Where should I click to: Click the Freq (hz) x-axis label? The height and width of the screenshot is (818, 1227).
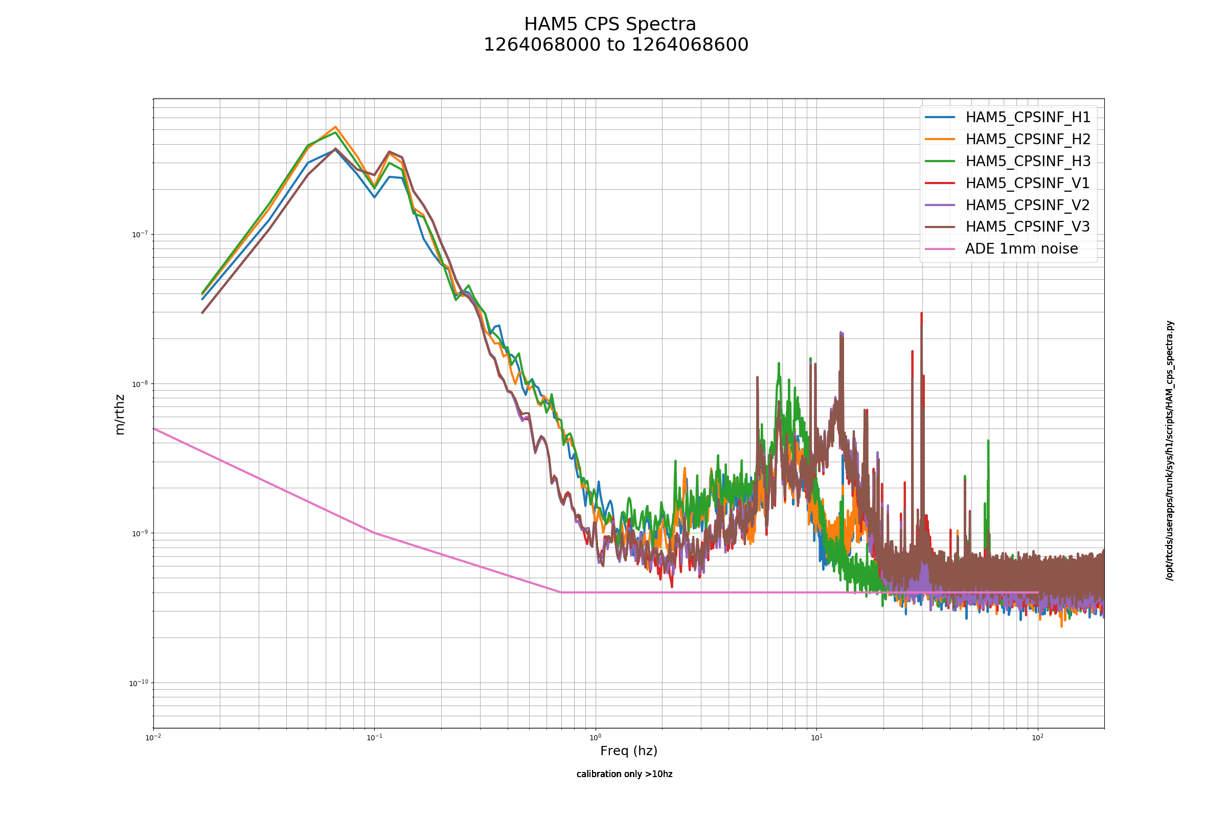[x=629, y=751]
